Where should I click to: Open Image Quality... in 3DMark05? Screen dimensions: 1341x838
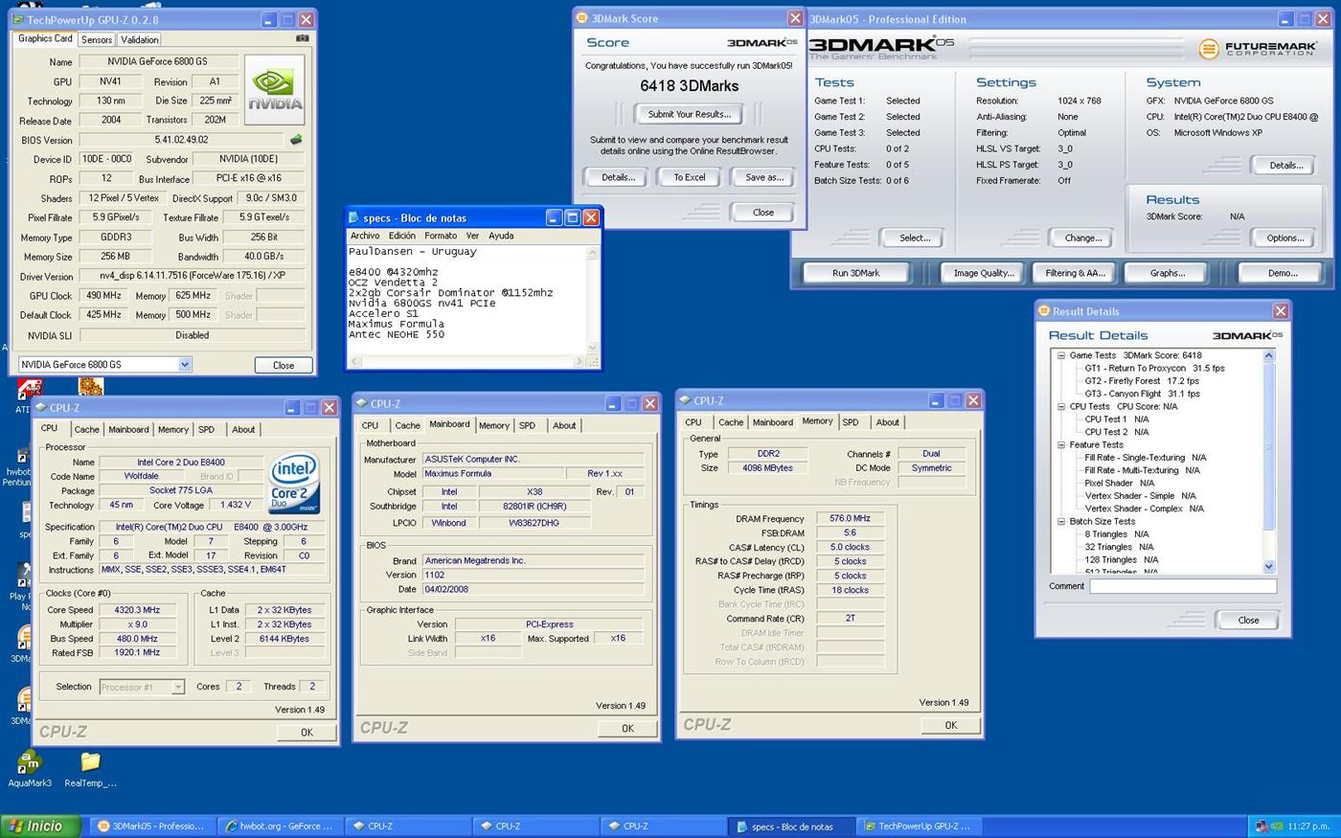(984, 273)
